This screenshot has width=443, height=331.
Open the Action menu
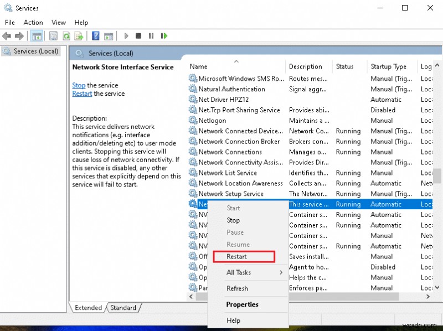coord(33,22)
